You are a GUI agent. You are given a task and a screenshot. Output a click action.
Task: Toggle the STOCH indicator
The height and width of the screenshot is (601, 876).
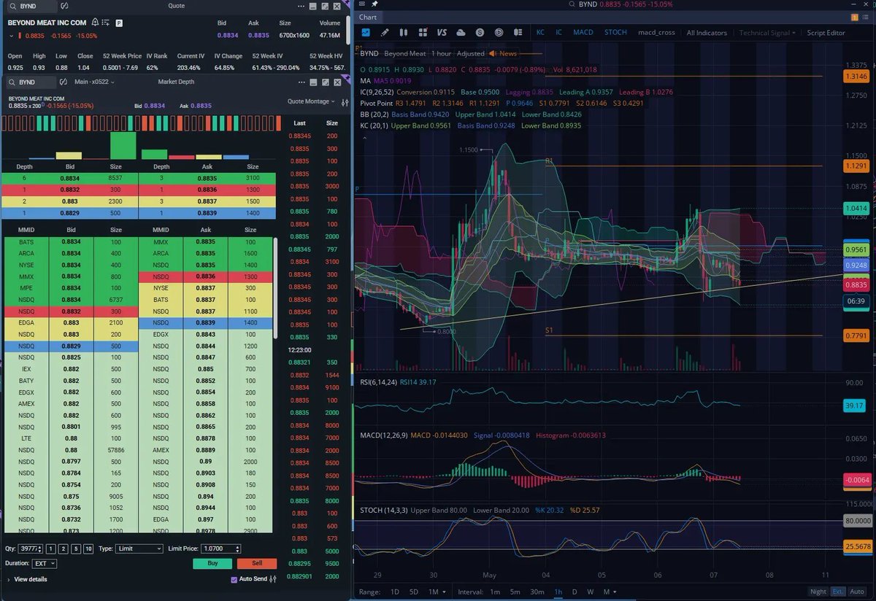click(615, 33)
